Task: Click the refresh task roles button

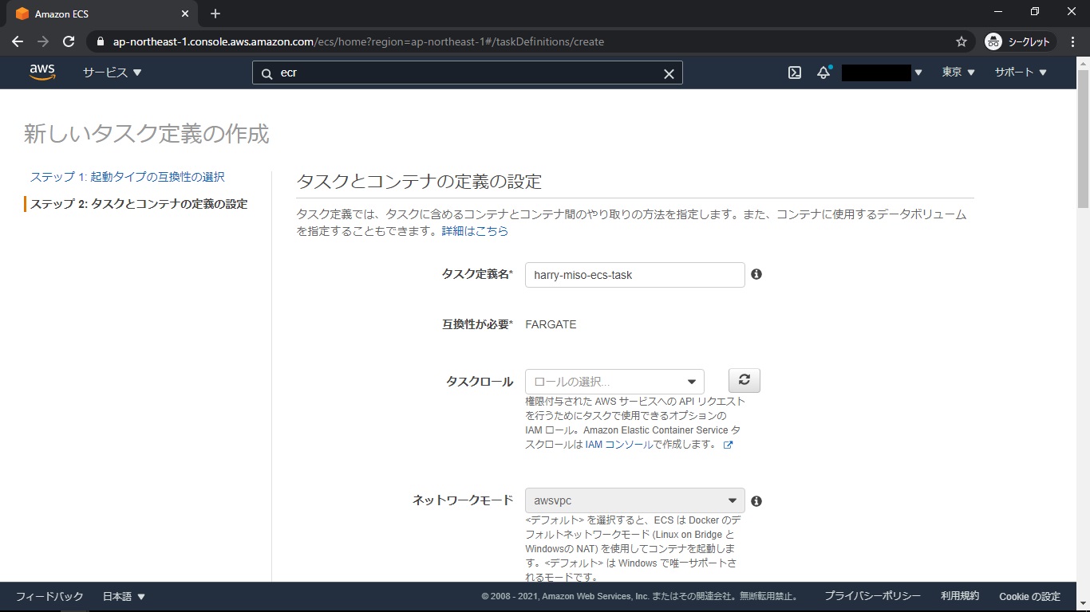Action: 744,381
